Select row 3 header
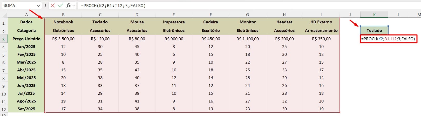421x116 pixels. (x=4, y=39)
